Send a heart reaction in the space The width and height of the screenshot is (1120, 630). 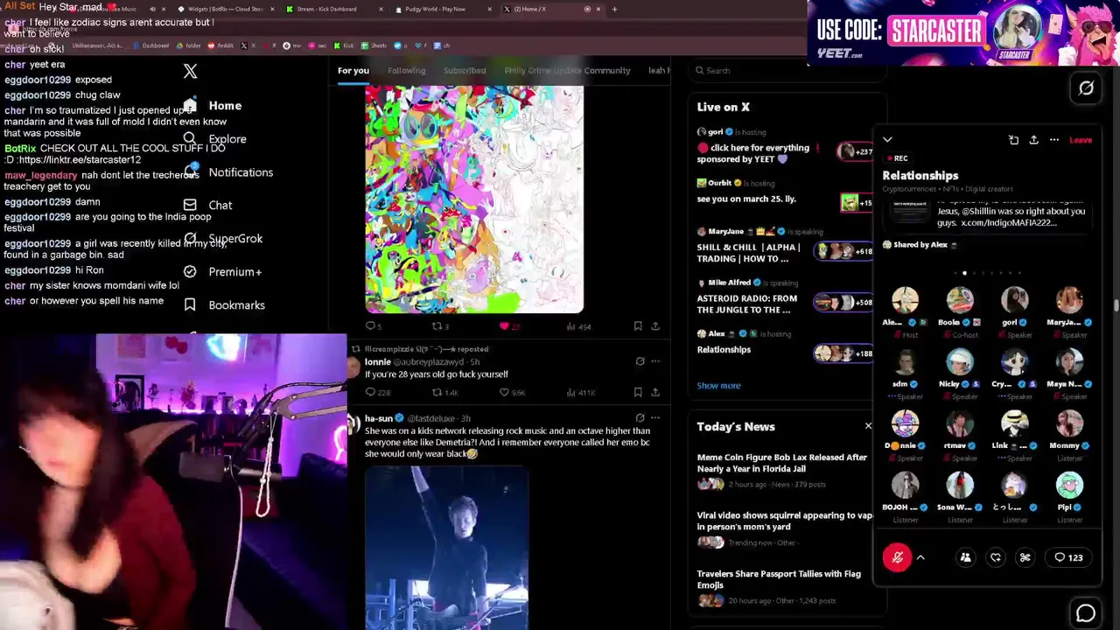996,557
